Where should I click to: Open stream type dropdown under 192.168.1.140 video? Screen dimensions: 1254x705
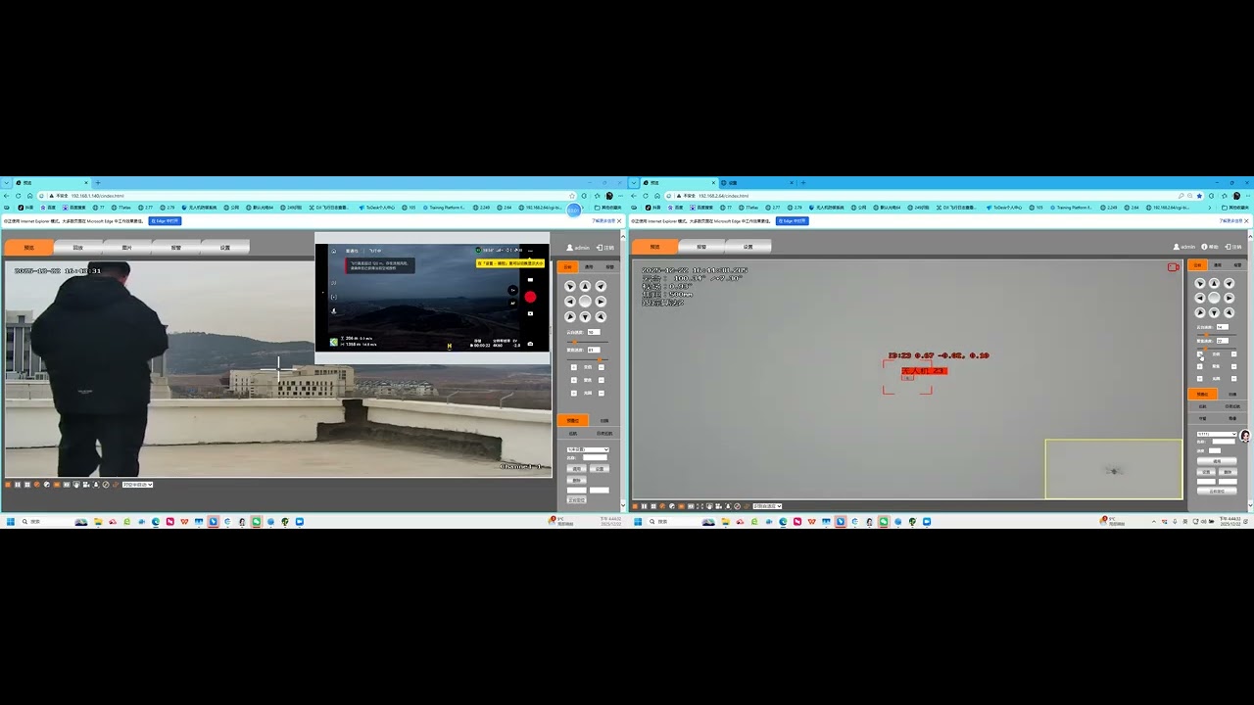(x=137, y=485)
